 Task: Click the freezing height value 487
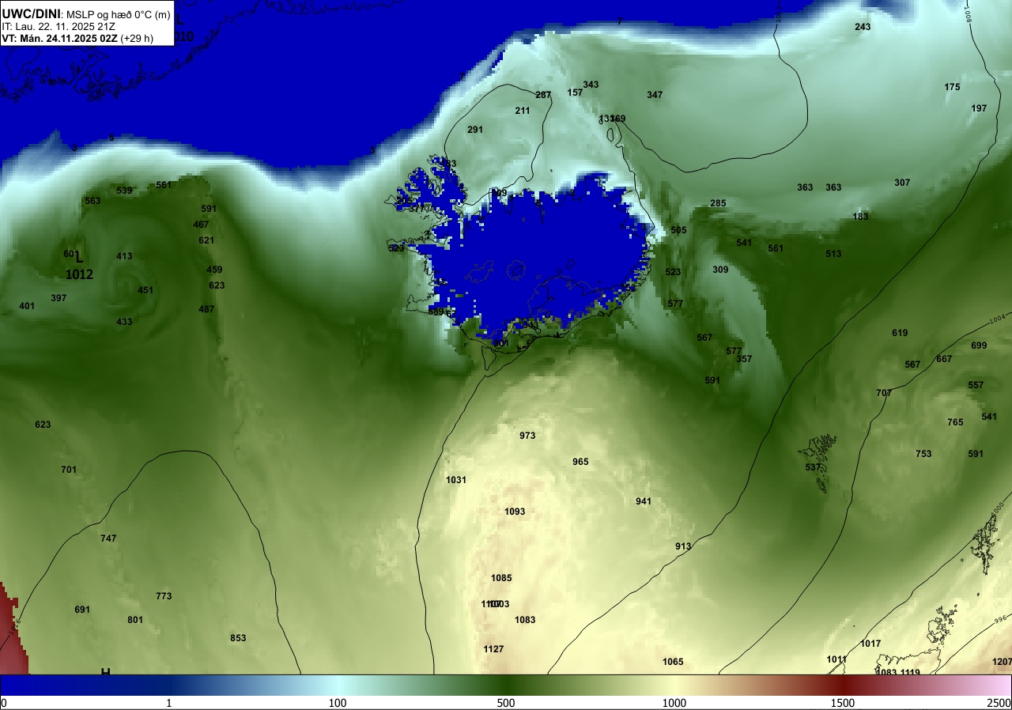click(x=206, y=309)
